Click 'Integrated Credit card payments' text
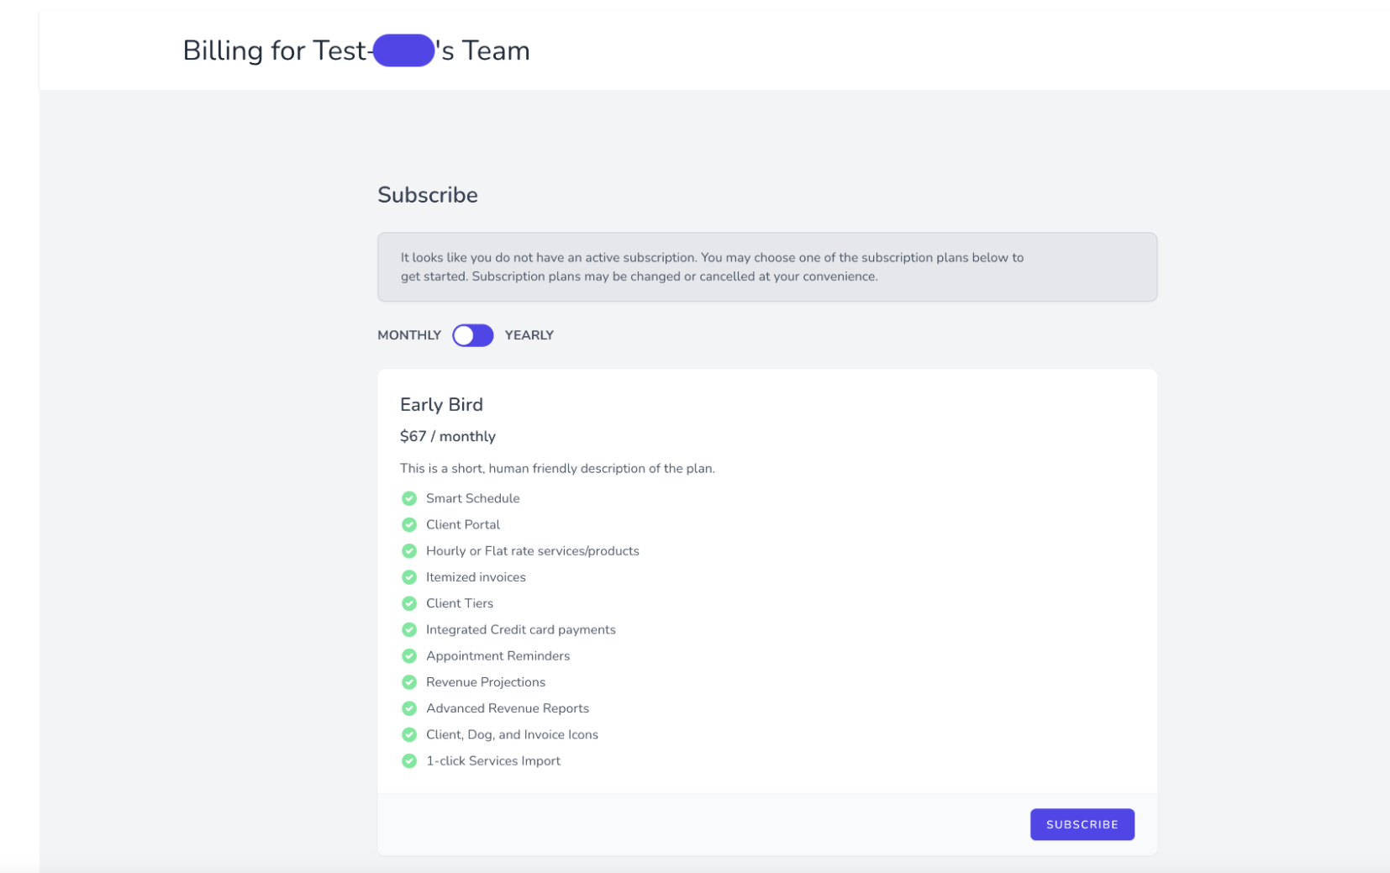Screen dimensions: 1390x873 [521, 629]
